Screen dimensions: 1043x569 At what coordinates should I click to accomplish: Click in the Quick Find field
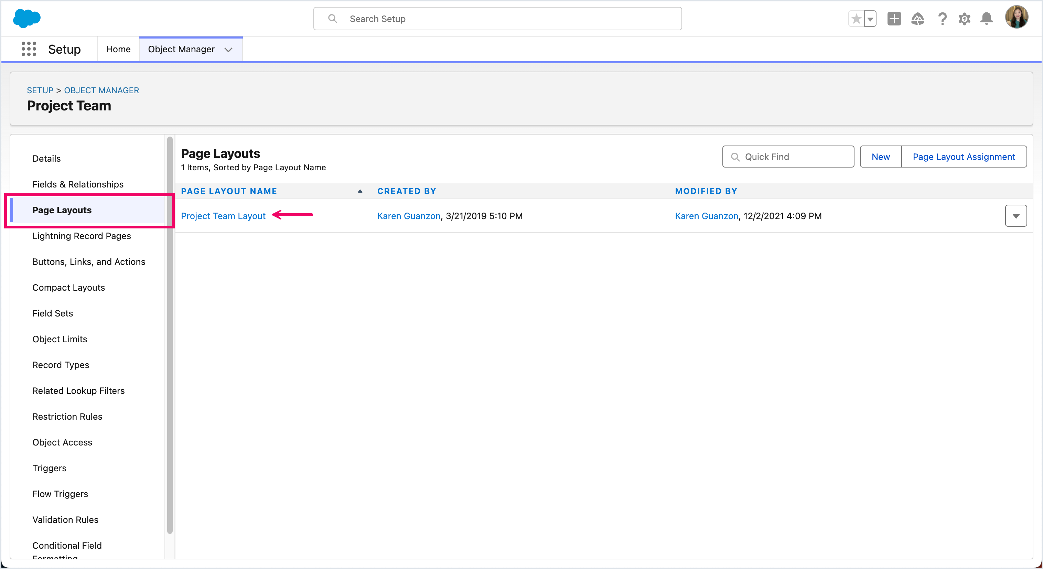pyautogui.click(x=788, y=157)
